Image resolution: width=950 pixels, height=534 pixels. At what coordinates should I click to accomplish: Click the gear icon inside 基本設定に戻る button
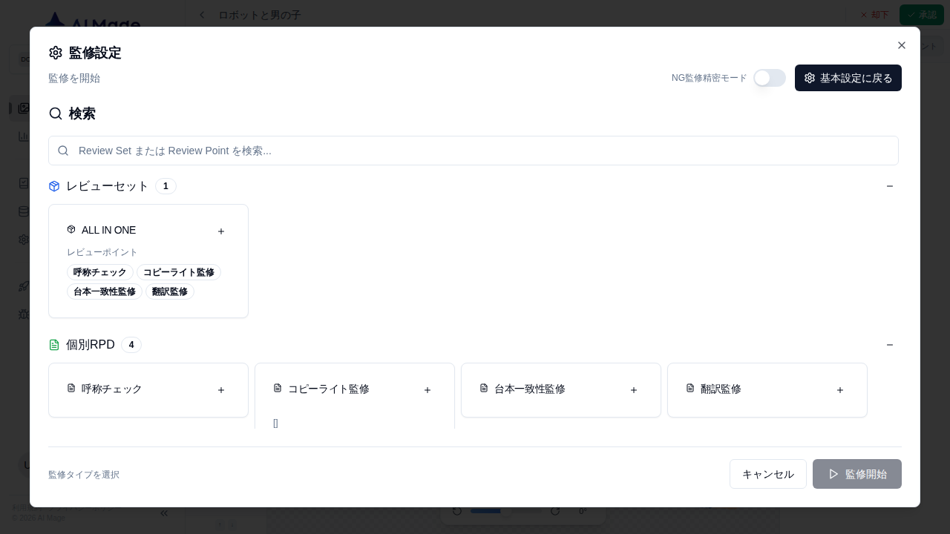[810, 78]
